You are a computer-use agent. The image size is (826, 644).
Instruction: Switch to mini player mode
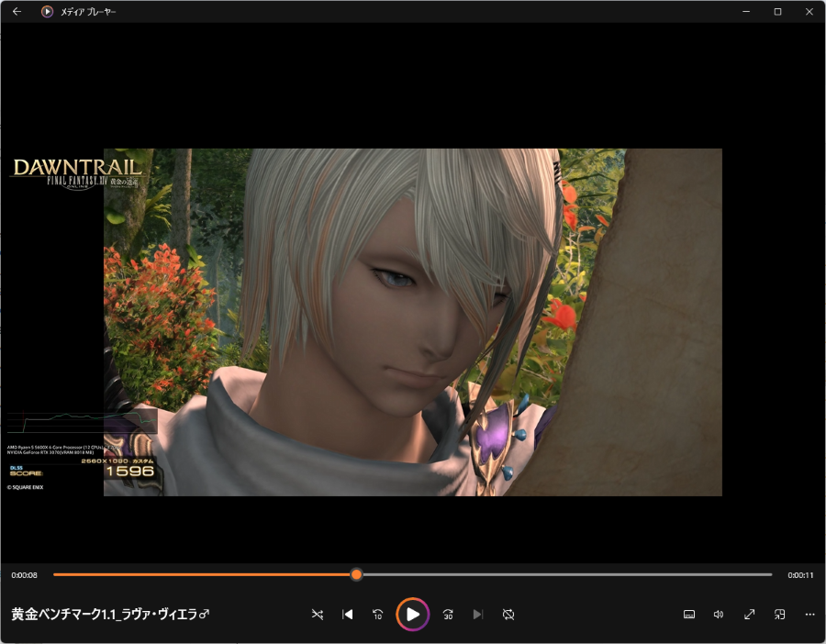click(779, 614)
